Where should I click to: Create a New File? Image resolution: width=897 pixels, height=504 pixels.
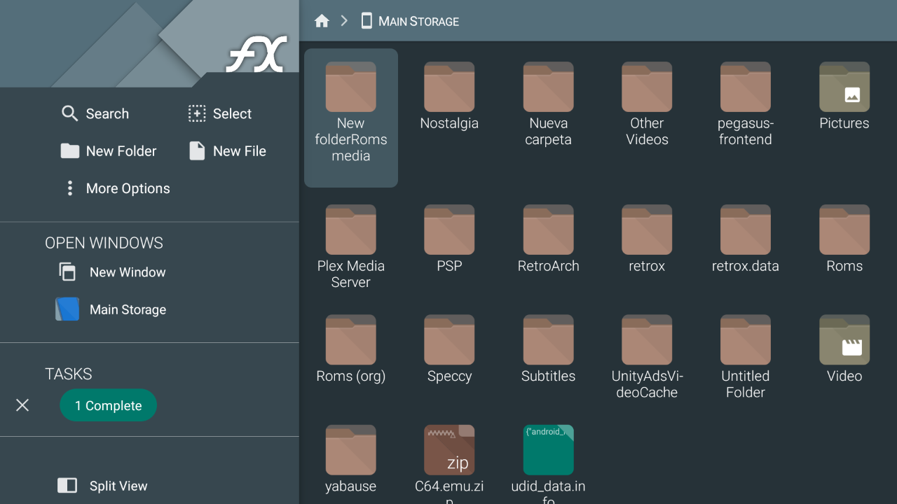click(x=228, y=151)
